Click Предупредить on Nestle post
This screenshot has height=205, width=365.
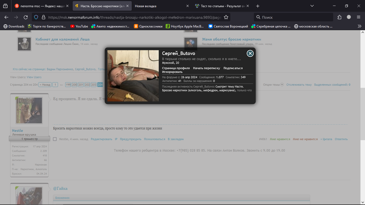pos(131,139)
